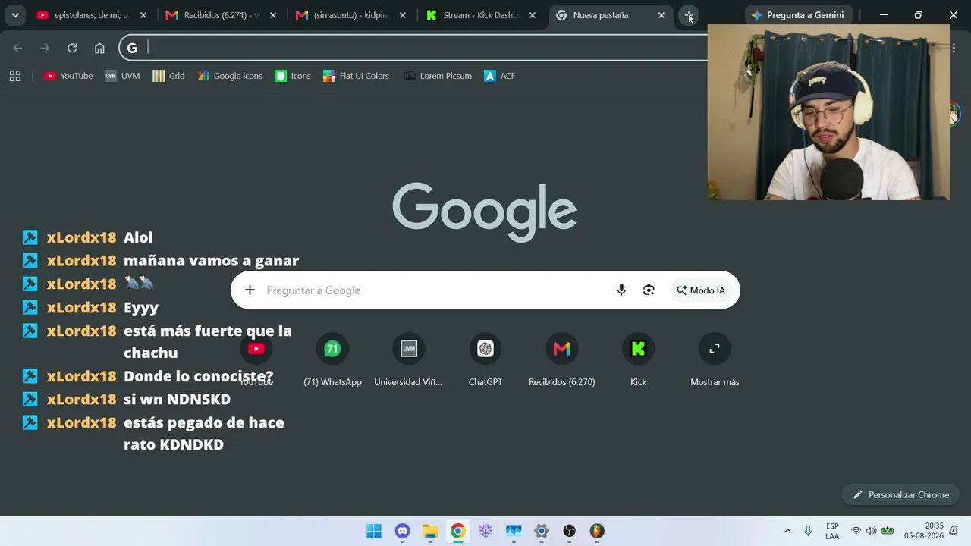This screenshot has width=971, height=546.
Task: Open Windows Settings gear in taskbar
Action: [542, 531]
